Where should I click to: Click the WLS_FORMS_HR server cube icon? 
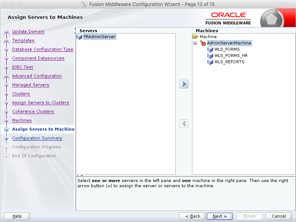210,55
